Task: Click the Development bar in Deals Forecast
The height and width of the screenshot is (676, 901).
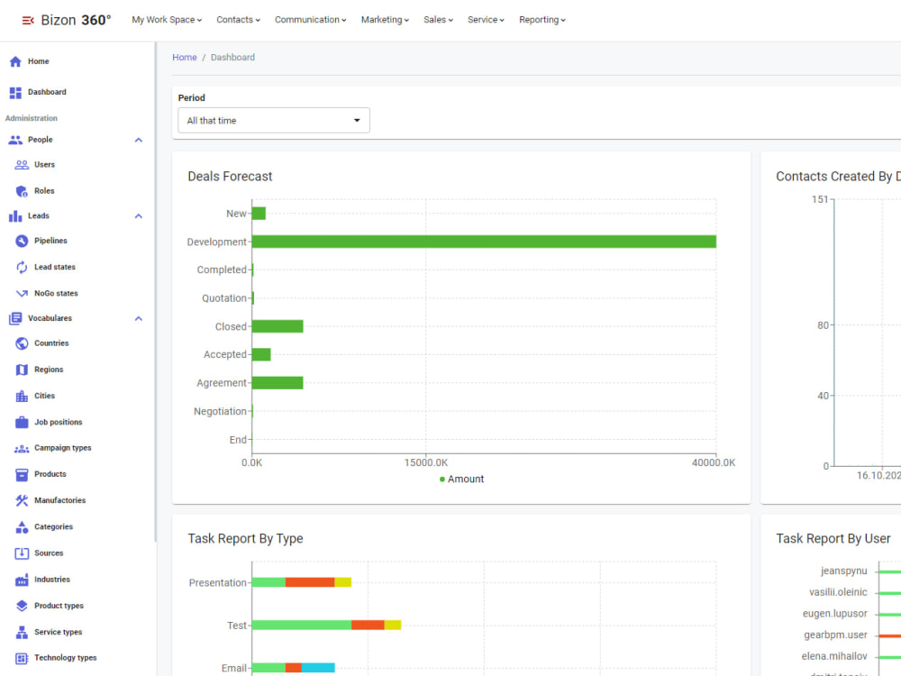Action: (484, 242)
